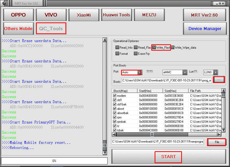The image size is (230, 167).
Task: Click the partition table vertical scrollbar thumb
Action: 223,95
